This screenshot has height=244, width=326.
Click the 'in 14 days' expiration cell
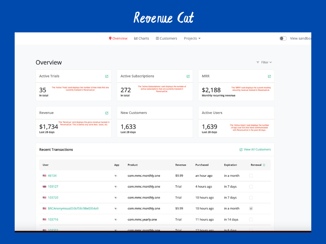tap(231, 219)
